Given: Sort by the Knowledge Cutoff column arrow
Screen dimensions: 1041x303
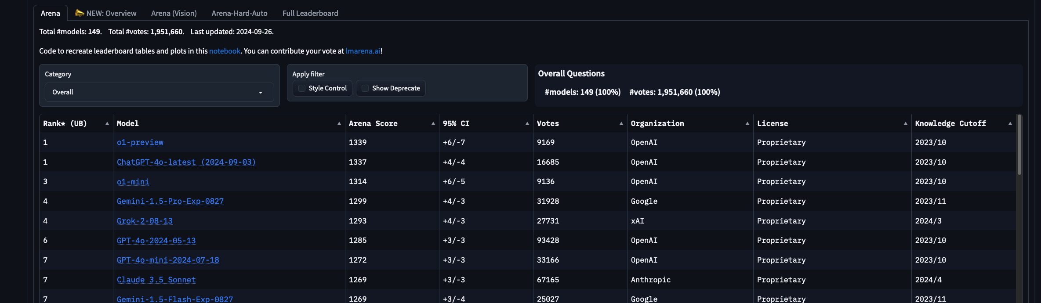Looking at the screenshot, I should point(1010,123).
